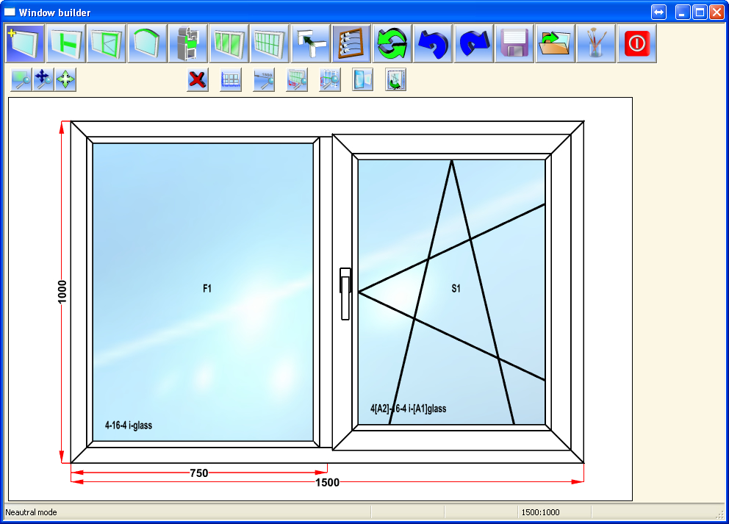Screen dimensions: 729x524
Task: Save with the floppy disk icon
Action: pyautogui.click(x=514, y=43)
